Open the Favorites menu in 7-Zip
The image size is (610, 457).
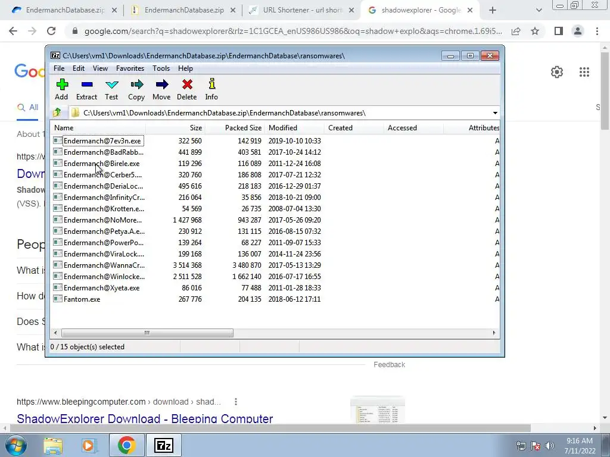tap(130, 68)
